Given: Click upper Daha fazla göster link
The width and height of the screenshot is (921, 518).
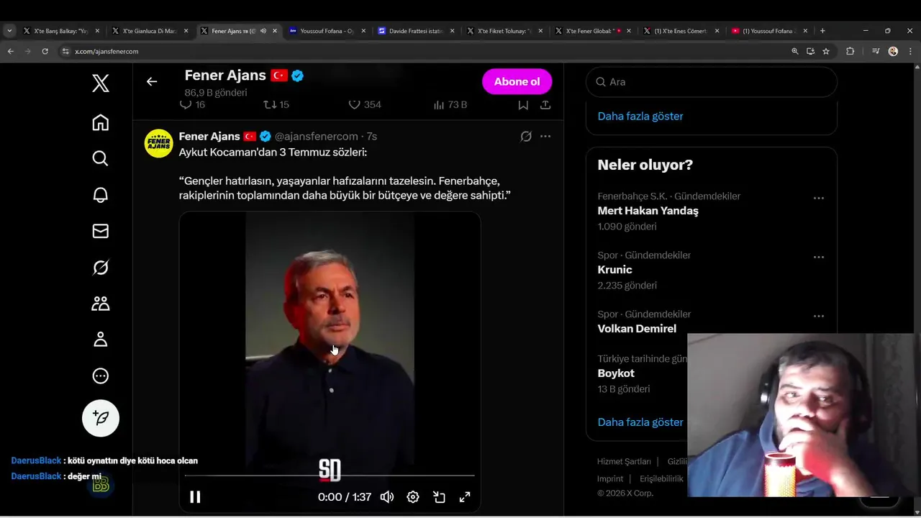Looking at the screenshot, I should [x=640, y=116].
